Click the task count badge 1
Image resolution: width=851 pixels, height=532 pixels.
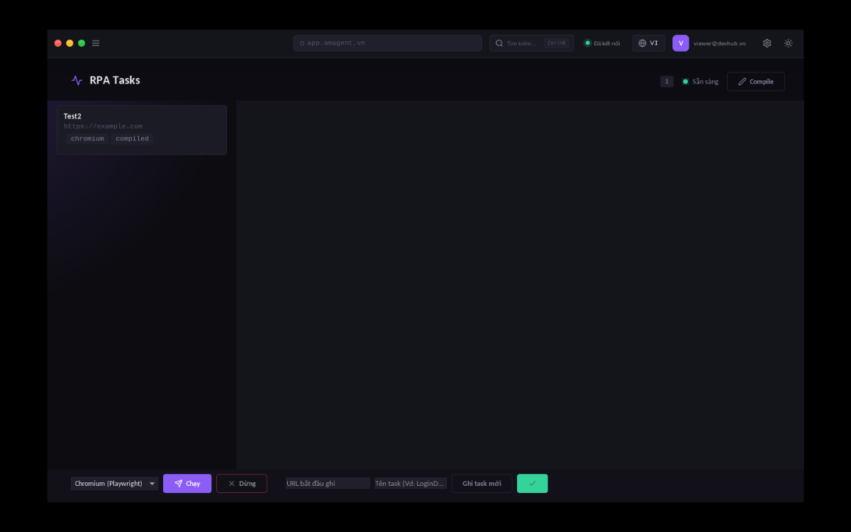667,82
